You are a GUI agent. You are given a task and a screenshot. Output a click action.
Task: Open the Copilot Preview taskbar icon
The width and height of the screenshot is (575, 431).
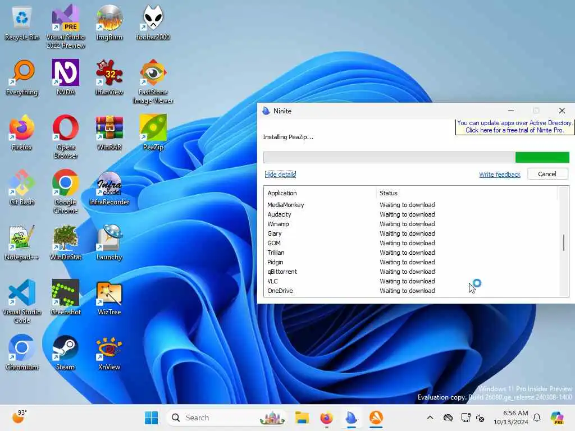point(557,418)
